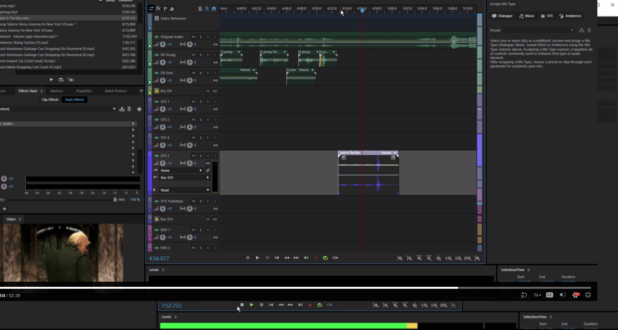Solo the DX Proog track

coord(201,55)
